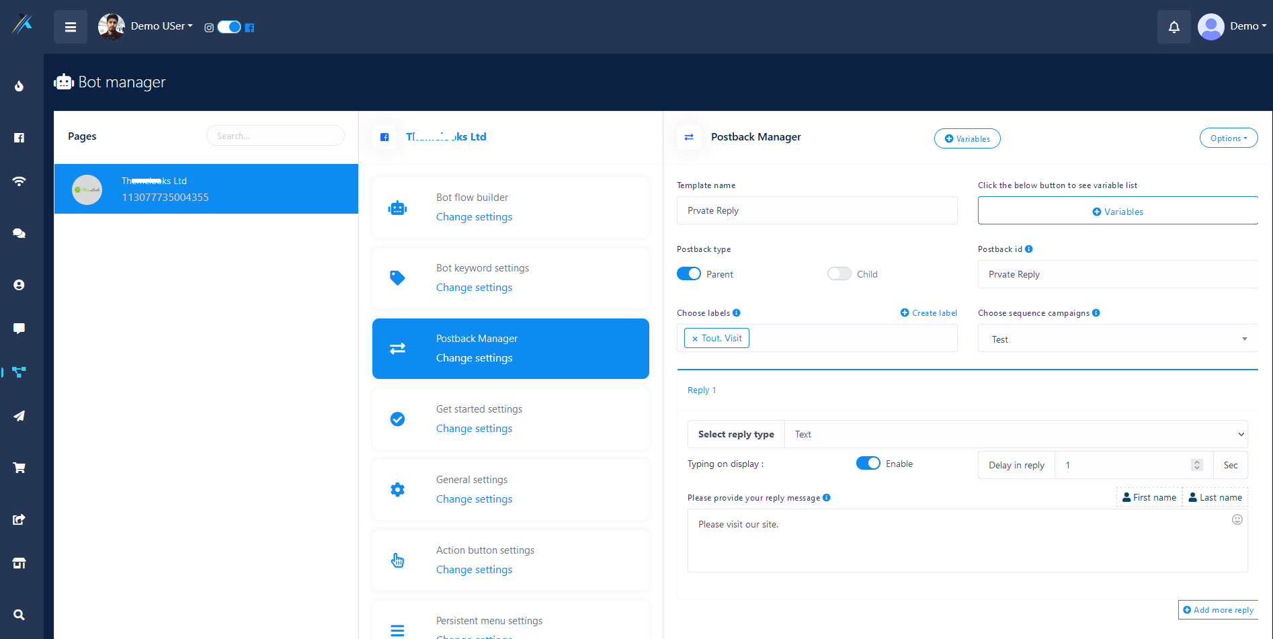1273x639 pixels.
Task: Click the flame dashboard icon in the sidebar
Action: coord(19,86)
